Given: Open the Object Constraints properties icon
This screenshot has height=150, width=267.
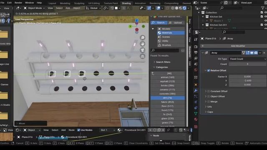Looking at the screenshot, I should coord(196,108).
